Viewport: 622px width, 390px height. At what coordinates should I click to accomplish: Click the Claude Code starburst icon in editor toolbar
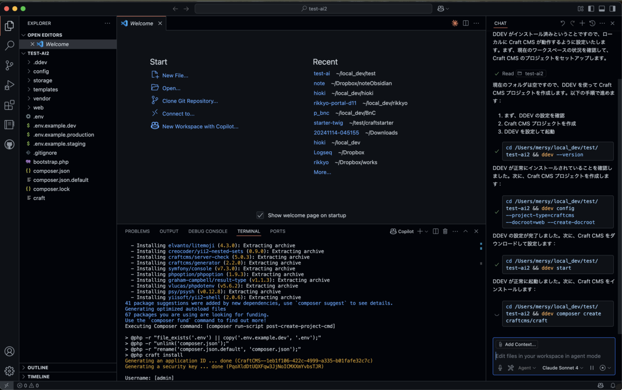click(455, 23)
